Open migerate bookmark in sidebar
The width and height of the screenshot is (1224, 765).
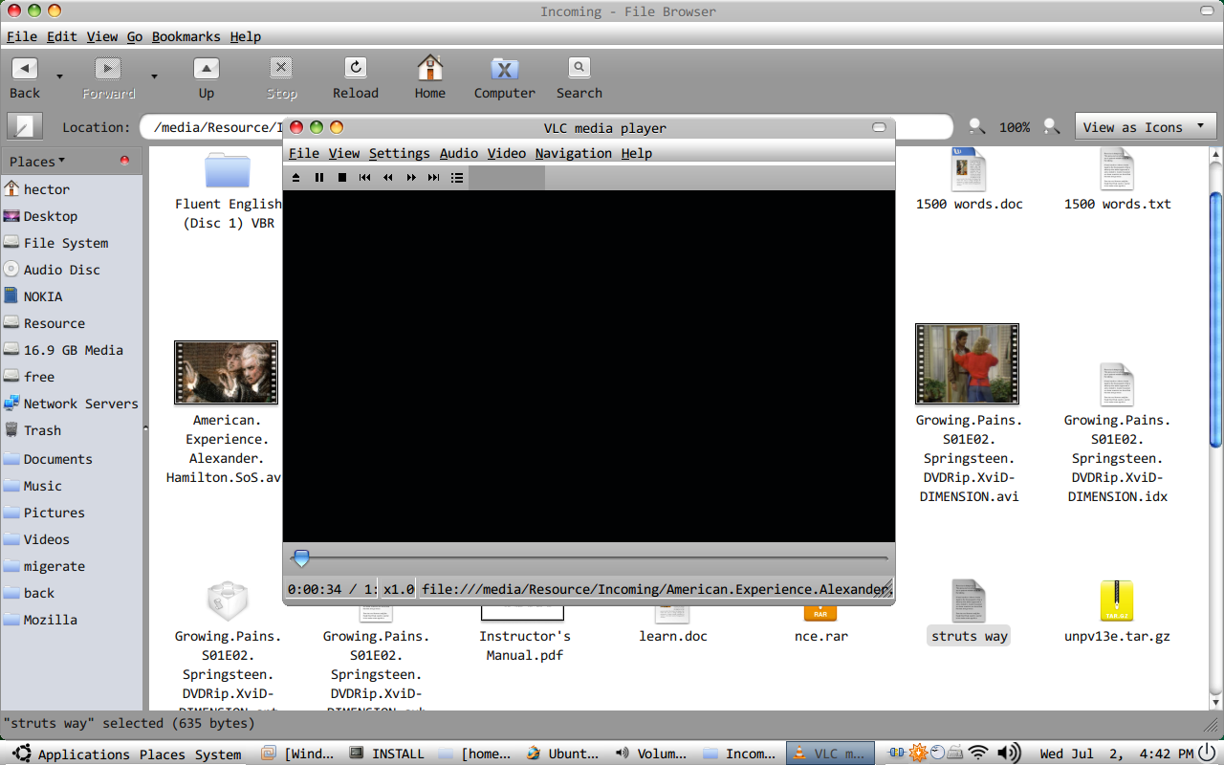click(72, 566)
